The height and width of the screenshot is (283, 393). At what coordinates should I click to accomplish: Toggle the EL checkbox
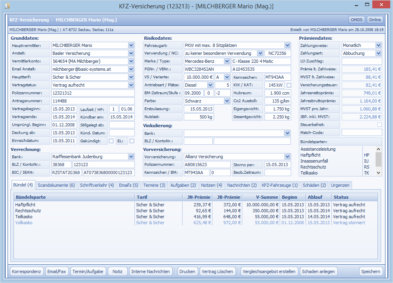click(x=132, y=141)
